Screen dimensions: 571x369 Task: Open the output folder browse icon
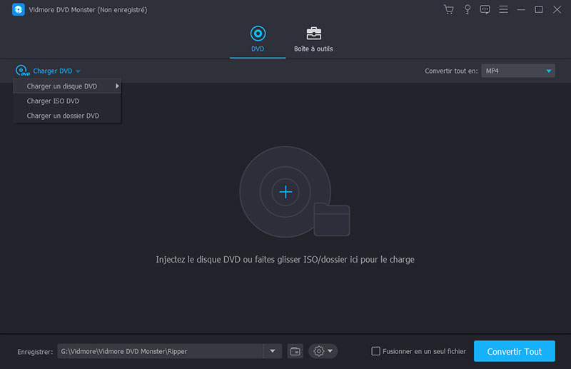coord(295,351)
